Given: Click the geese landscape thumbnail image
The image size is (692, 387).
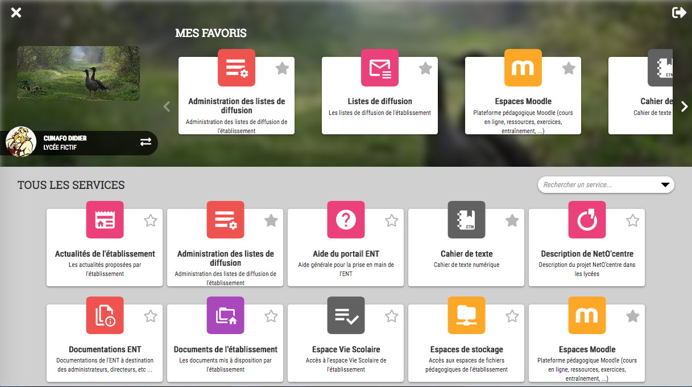Looking at the screenshot, I should (78, 73).
